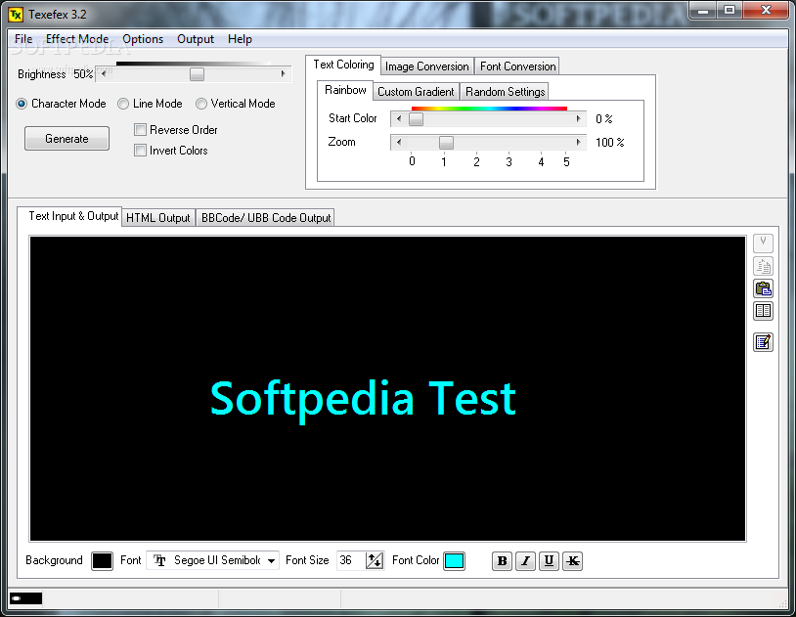Click the Zoom slider thumb
Image resolution: width=796 pixels, height=617 pixels.
446,143
